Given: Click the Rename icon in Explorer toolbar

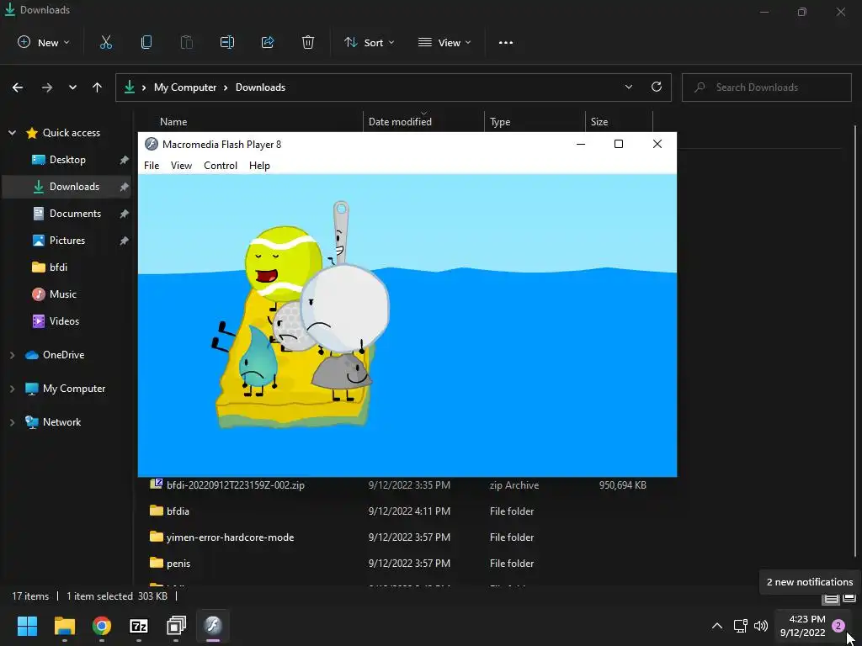Looking at the screenshot, I should coord(227,42).
